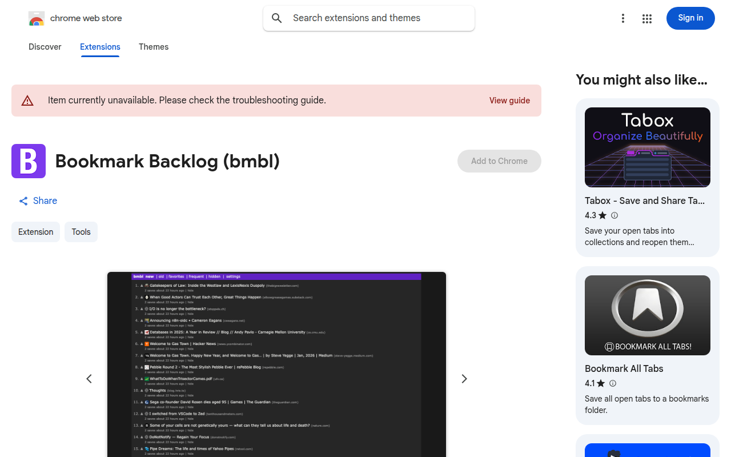The width and height of the screenshot is (731, 457).
Task: Click the search magnifier icon
Action: coord(277,18)
